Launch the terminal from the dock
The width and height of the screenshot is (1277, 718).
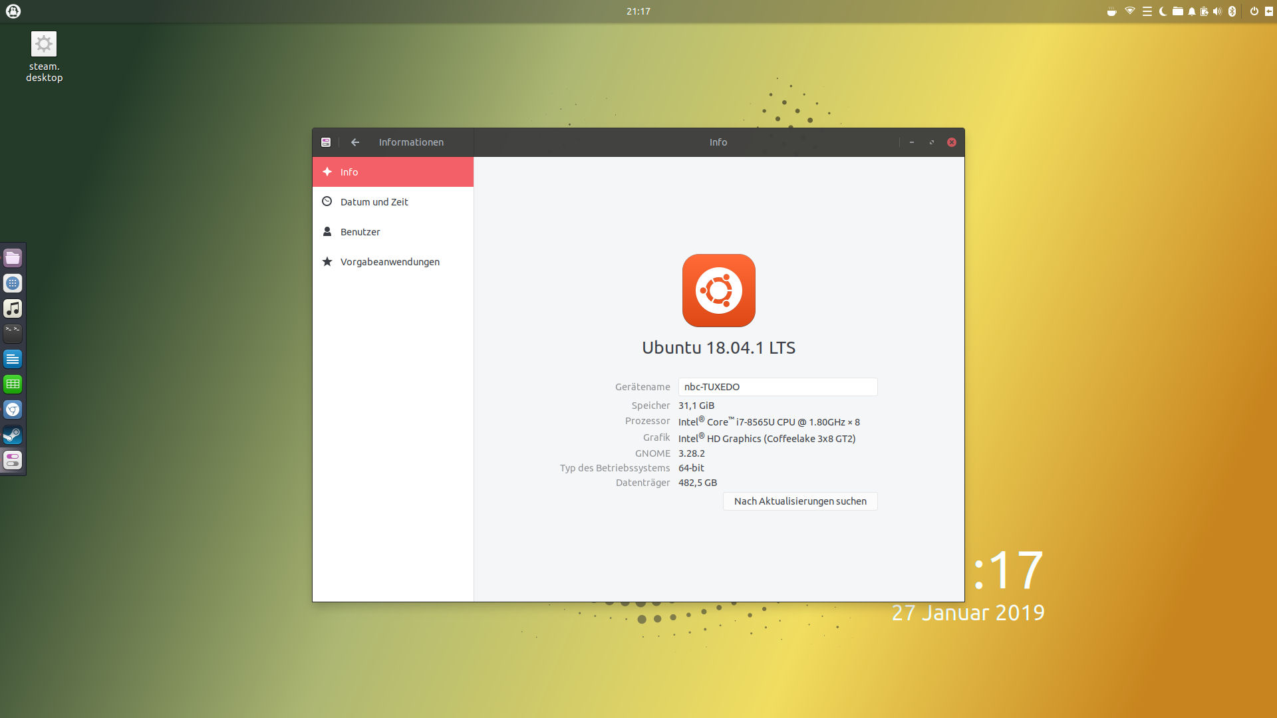[x=13, y=333]
